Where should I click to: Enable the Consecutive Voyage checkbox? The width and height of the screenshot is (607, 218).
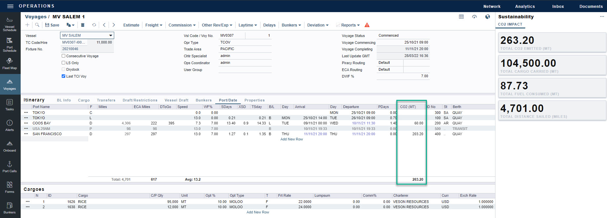click(x=64, y=56)
